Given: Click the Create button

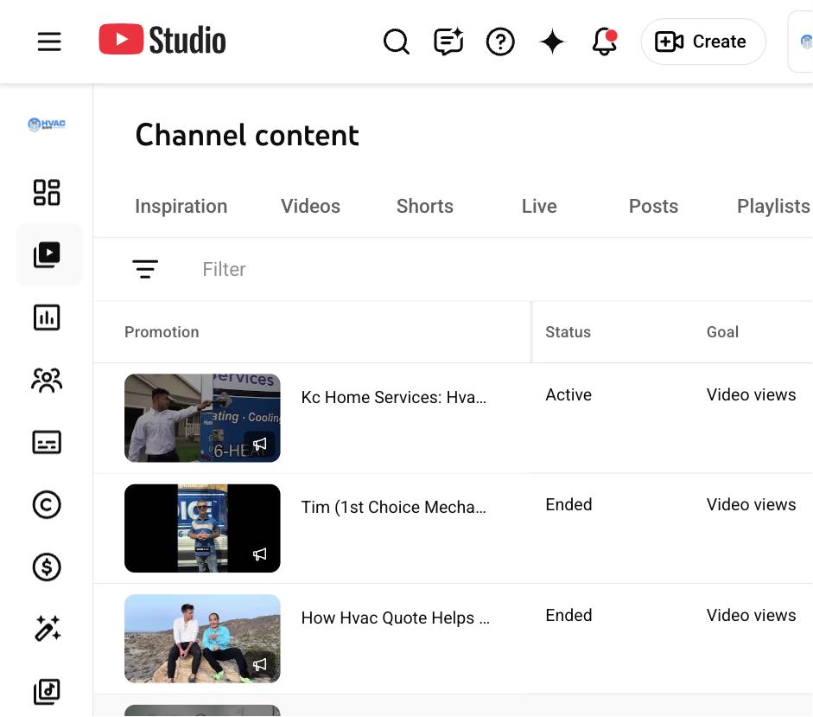Looking at the screenshot, I should 702,41.
